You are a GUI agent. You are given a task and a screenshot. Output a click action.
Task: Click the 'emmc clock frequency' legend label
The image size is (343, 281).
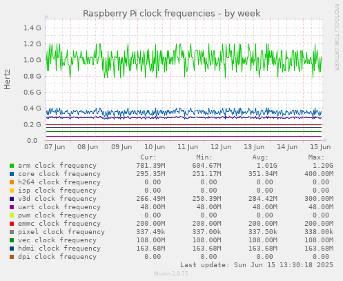click(x=59, y=224)
